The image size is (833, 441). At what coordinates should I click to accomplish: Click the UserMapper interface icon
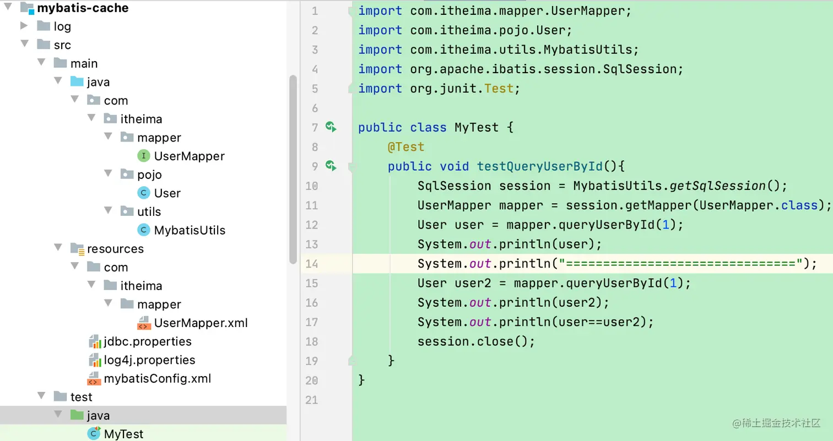(144, 156)
